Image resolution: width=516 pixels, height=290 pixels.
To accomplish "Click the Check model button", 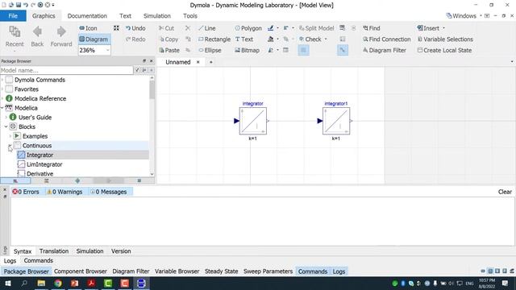I will click(310, 39).
